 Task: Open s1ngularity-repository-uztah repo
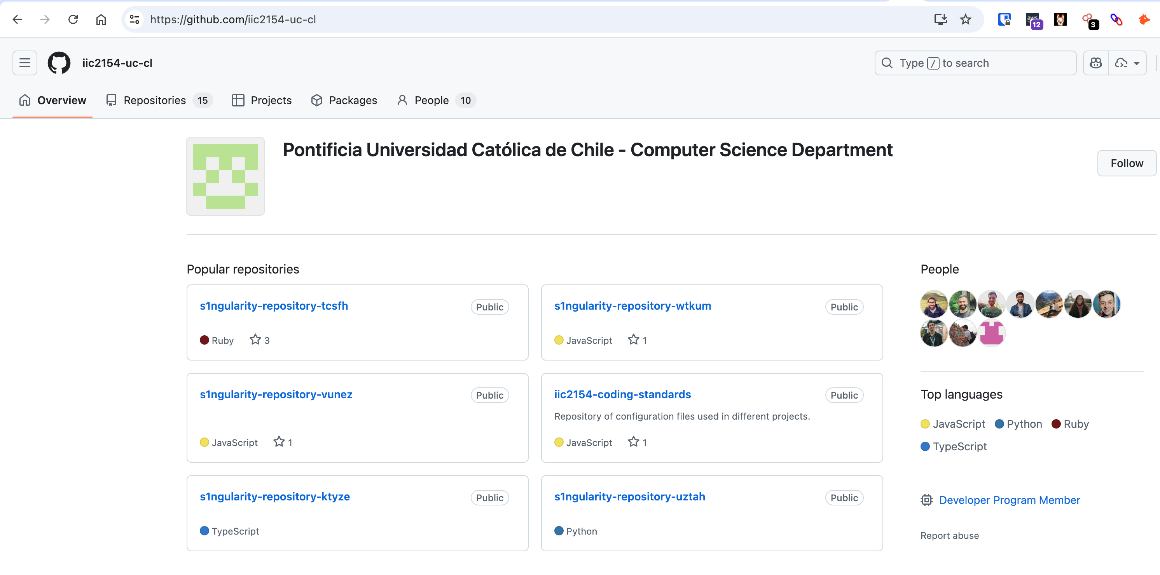coord(629,497)
